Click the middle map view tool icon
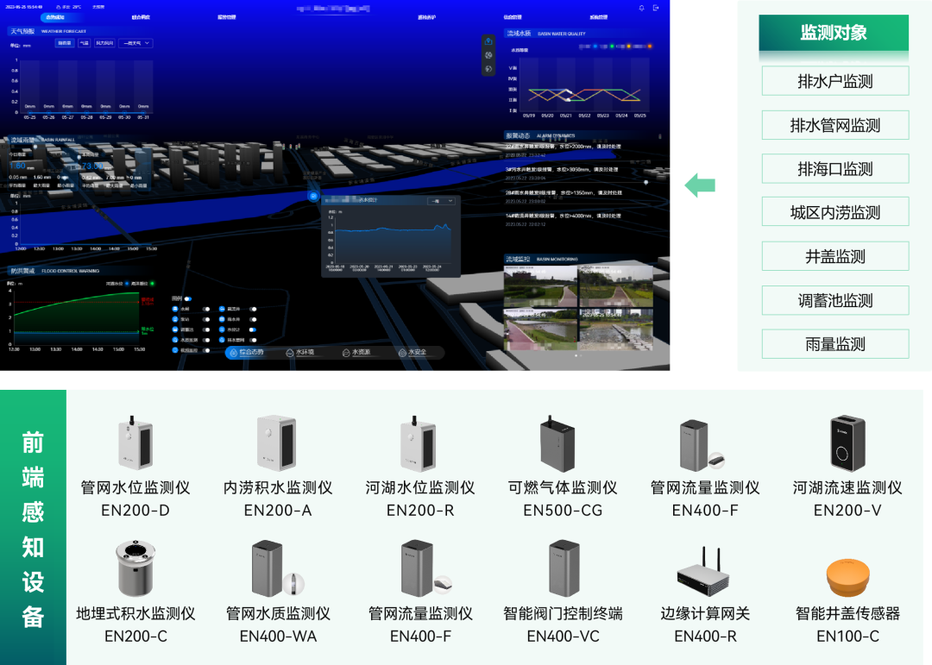Image resolution: width=932 pixels, height=665 pixels. click(x=488, y=55)
